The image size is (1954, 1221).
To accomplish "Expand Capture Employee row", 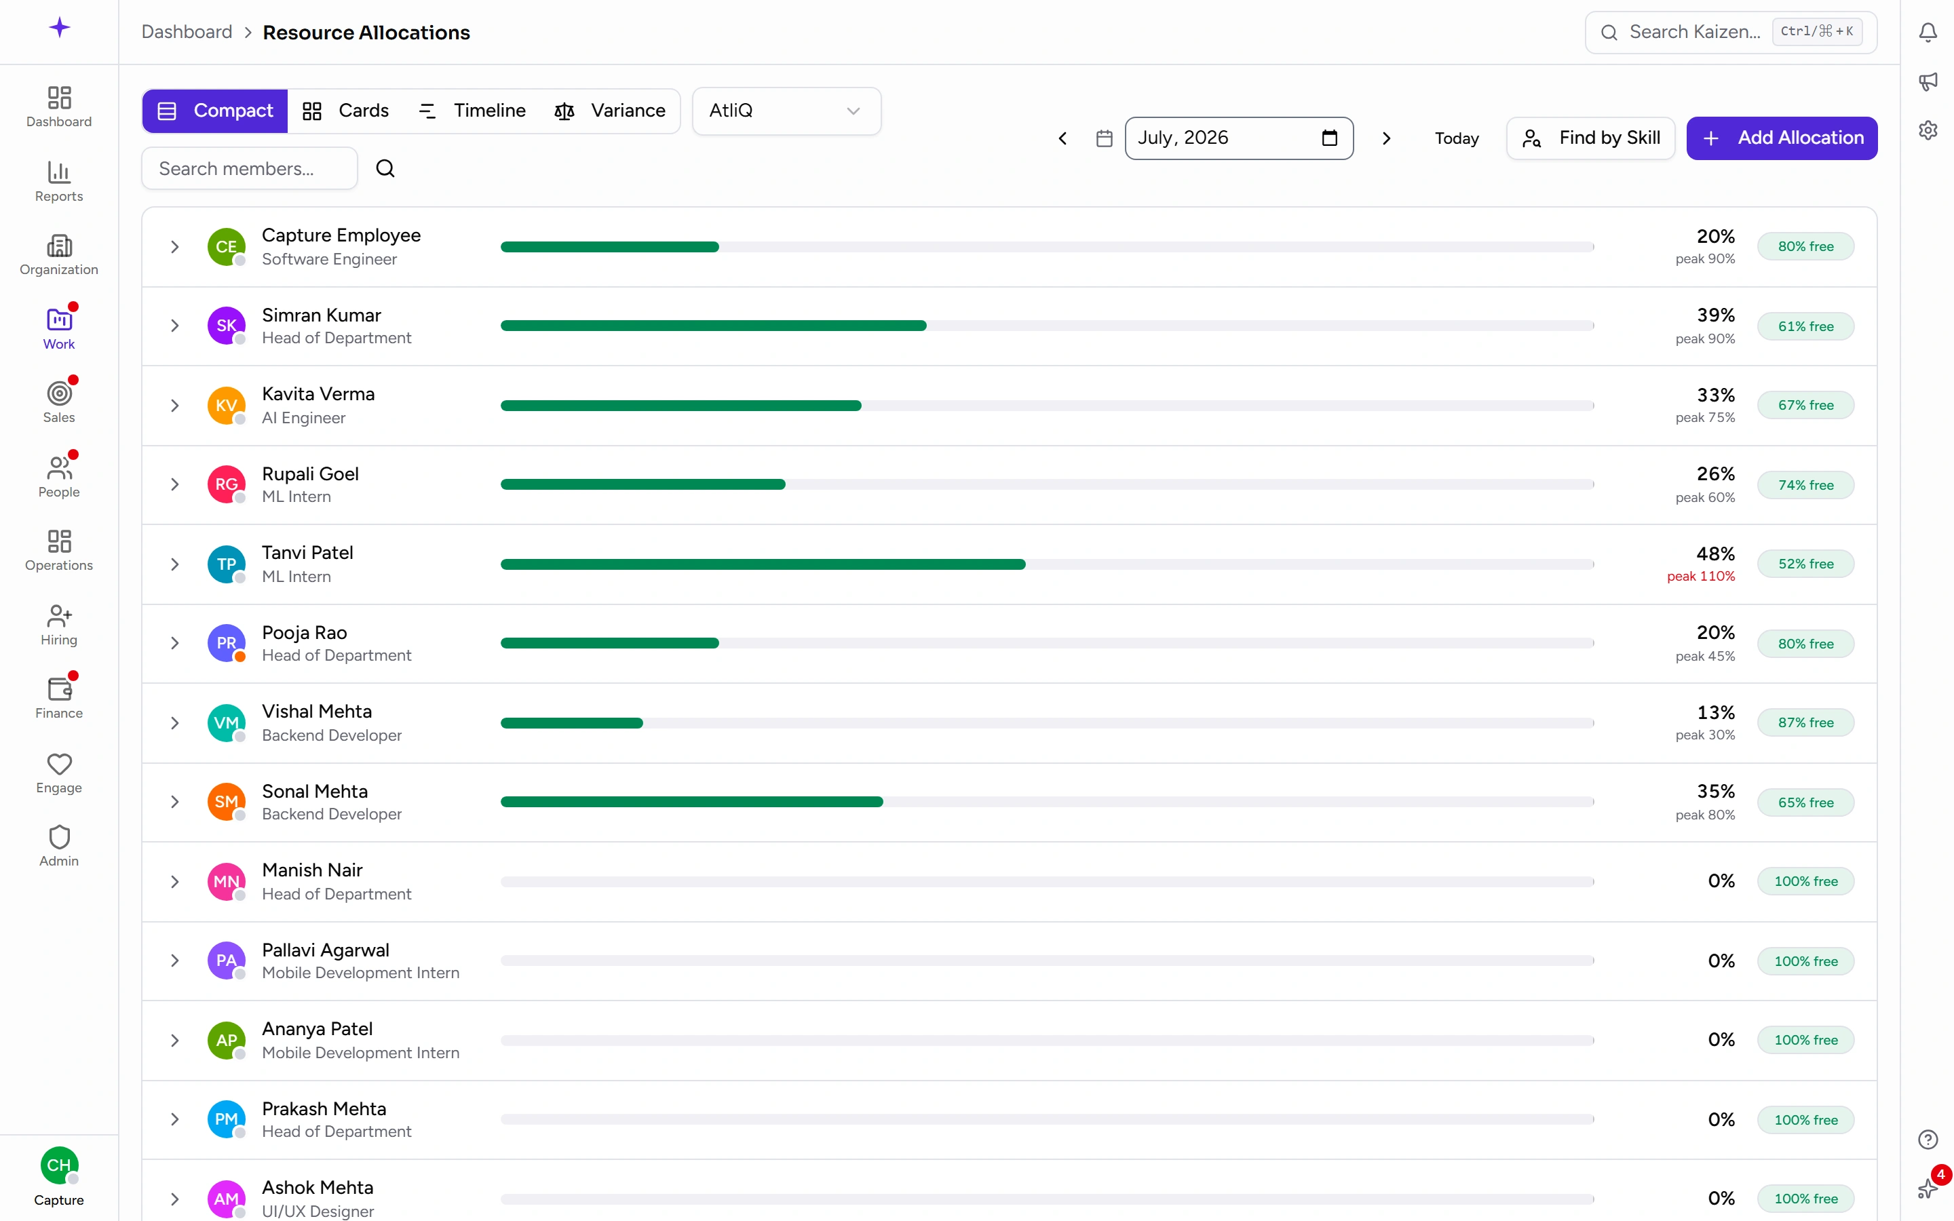I will coord(174,246).
